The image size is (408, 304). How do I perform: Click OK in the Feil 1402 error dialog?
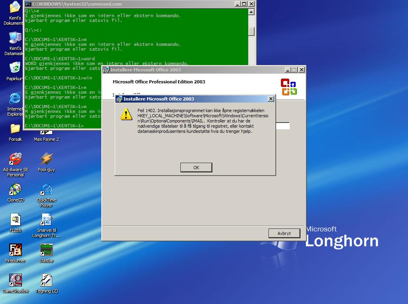point(196,168)
